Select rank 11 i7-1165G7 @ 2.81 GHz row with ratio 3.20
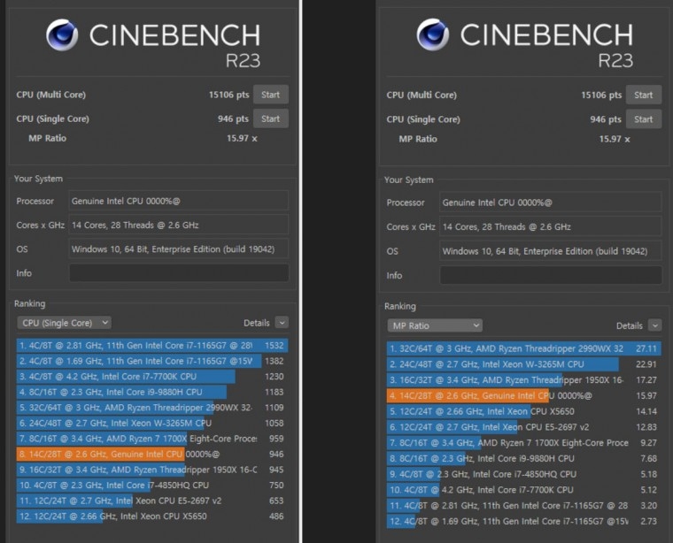Screen dimensions: 673x543 click(523, 506)
